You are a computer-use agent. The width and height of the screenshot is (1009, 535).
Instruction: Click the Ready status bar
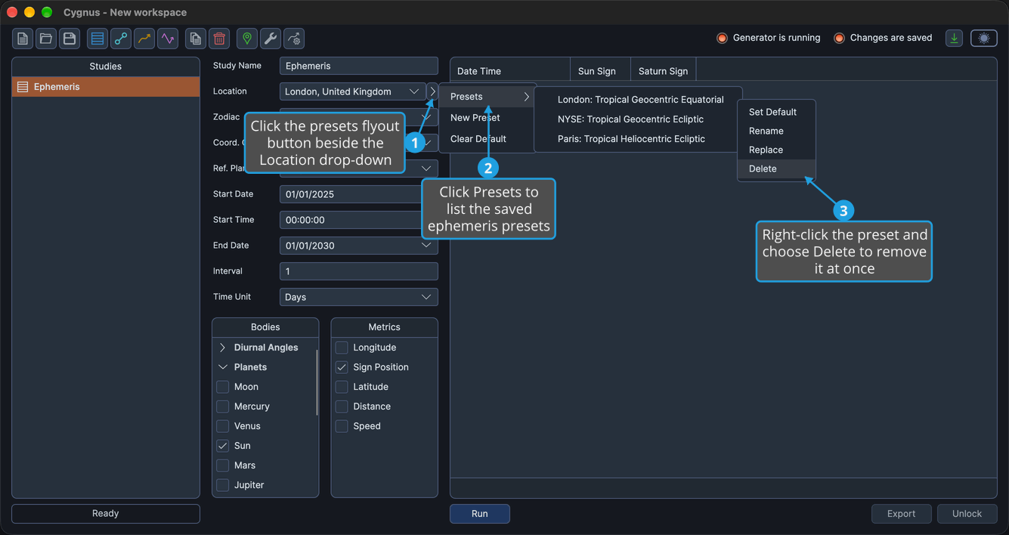(x=106, y=514)
